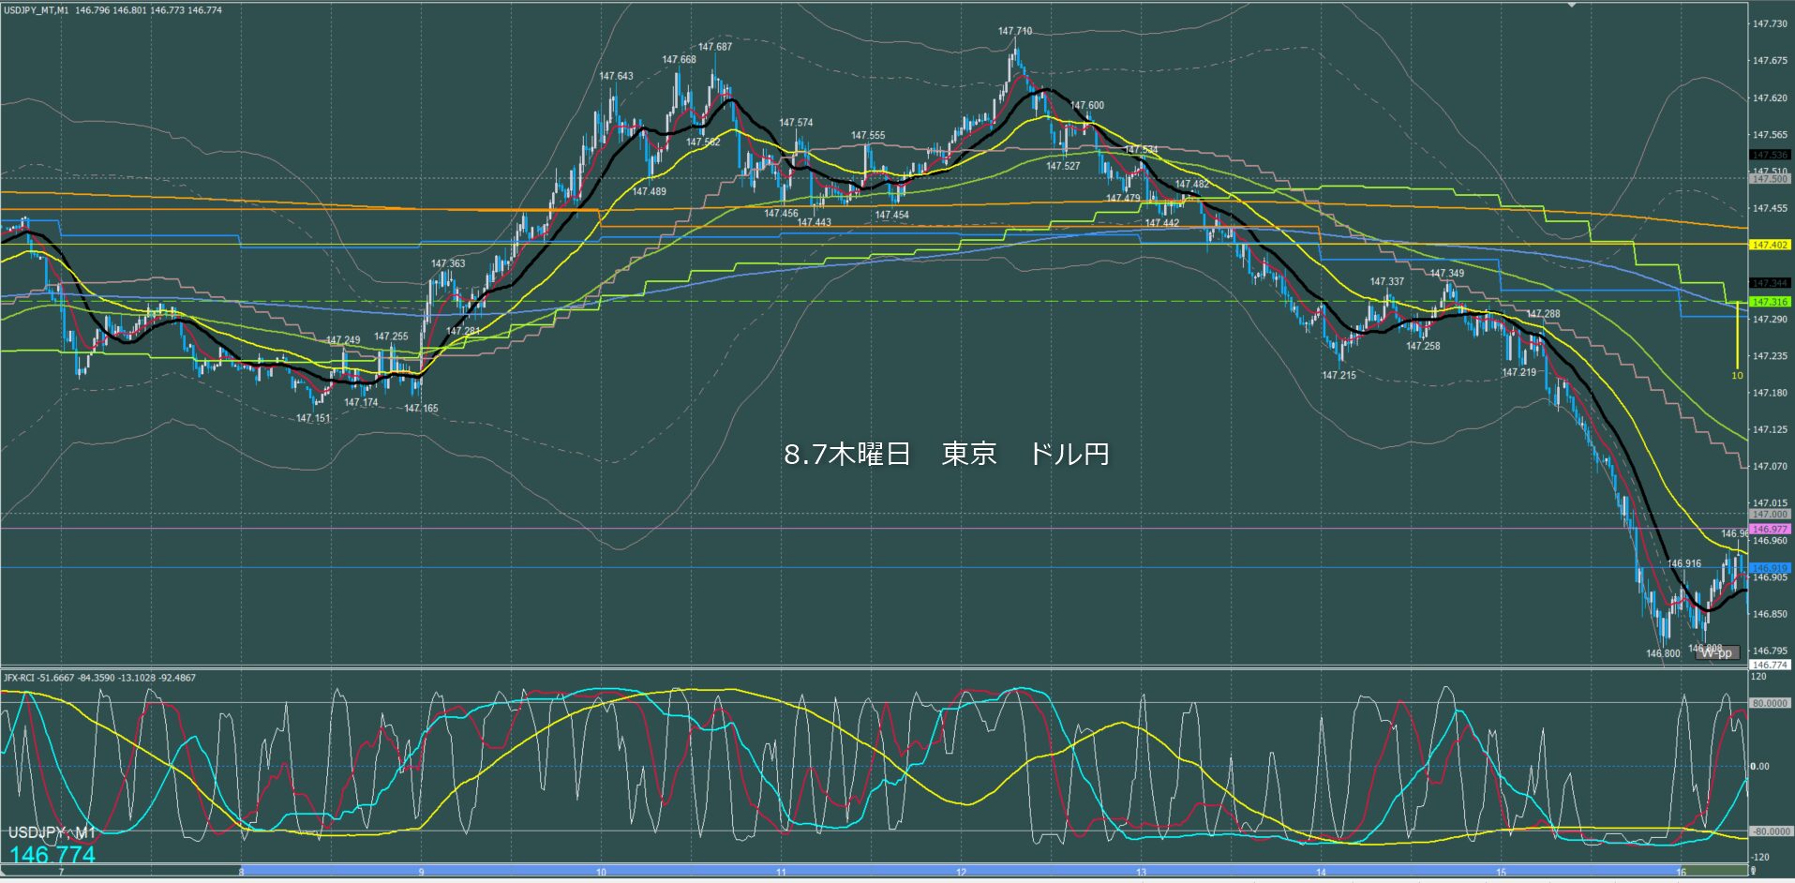Click the 147.151 swing low label
This screenshot has width=1795, height=883.
coord(313,419)
